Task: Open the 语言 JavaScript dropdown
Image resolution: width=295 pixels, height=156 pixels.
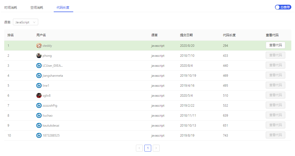Action: pos(25,22)
